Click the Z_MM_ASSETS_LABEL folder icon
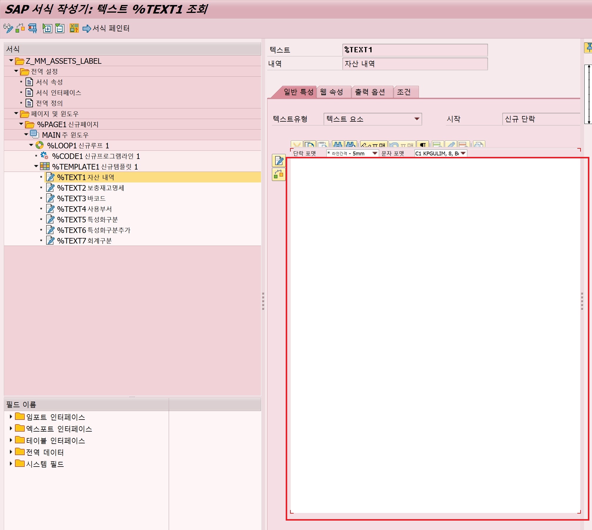 (20, 61)
